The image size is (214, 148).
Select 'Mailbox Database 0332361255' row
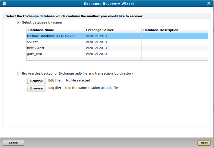[117, 36]
